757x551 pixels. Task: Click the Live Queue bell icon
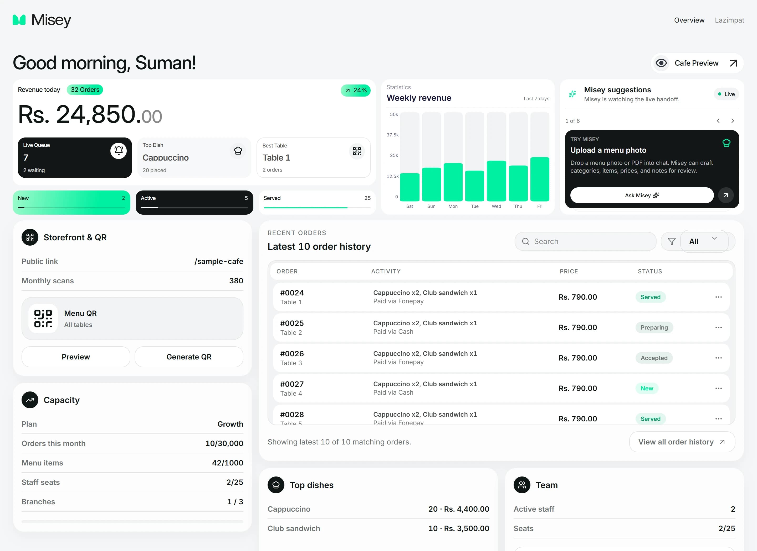[x=119, y=151]
